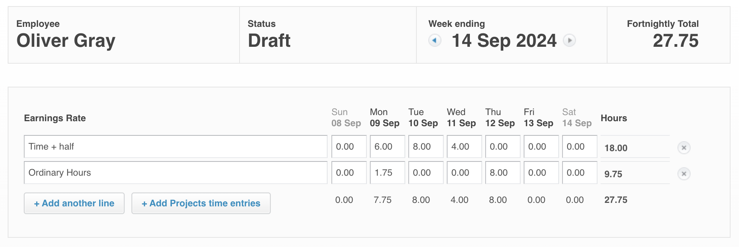Viewport: 739px width, 247px height.
Task: Edit Time + half hours for Fri 13 Sep
Action: (541, 147)
